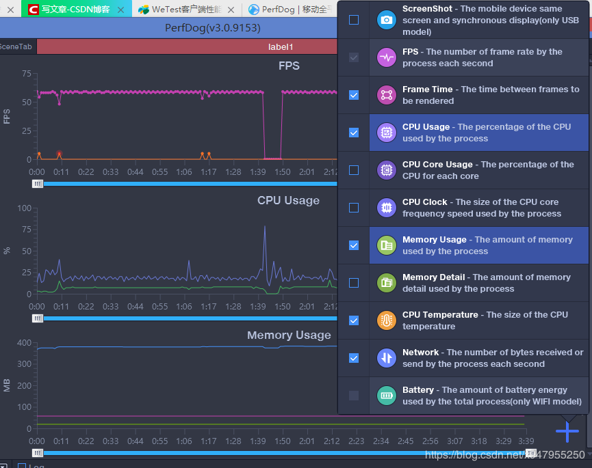The image size is (592, 468).
Task: Select the SceneTab label
Action: click(x=16, y=46)
